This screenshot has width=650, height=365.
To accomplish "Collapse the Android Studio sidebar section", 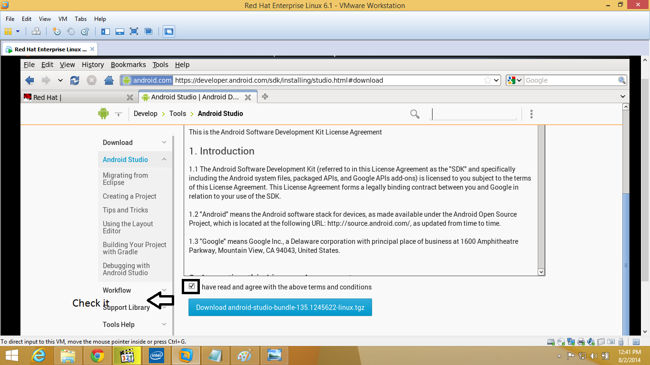I will 164,160.
